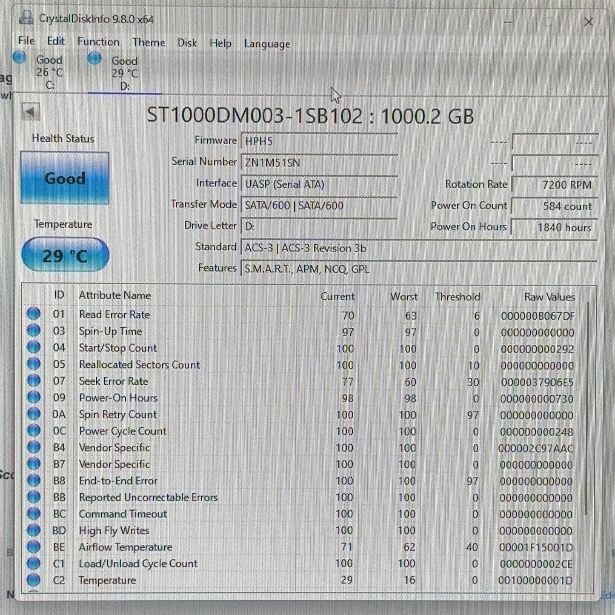This screenshot has width=615, height=615.
Task: Click raw value 000002C97AAC
Action: click(x=536, y=448)
